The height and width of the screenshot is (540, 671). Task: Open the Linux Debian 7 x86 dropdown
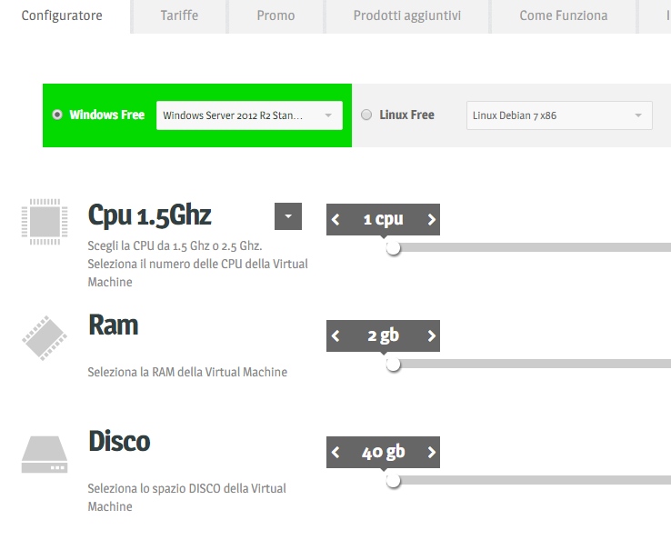coord(558,115)
